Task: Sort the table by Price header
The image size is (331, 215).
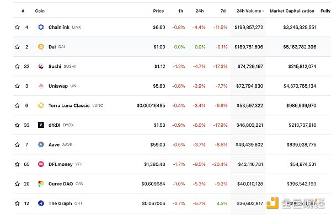Action: coord(158,11)
